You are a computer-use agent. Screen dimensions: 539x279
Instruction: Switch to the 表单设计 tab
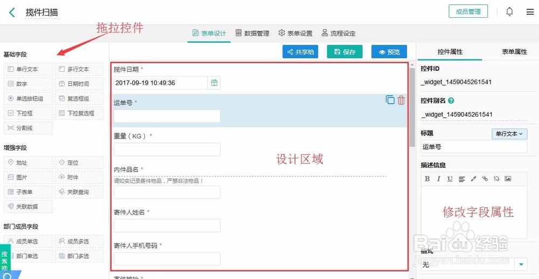[209, 33]
